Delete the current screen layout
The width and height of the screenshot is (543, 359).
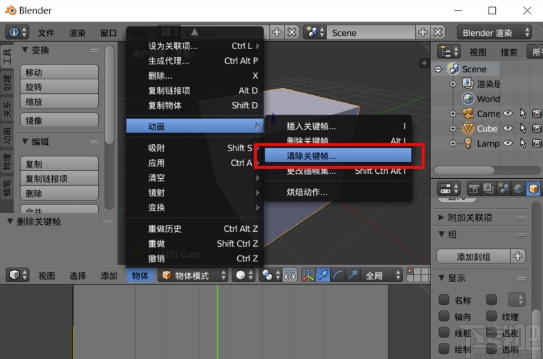point(292,32)
